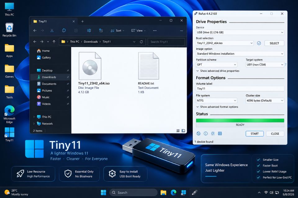298x198 pixels.
Task: Click the START button in Rufus
Action: (255, 134)
